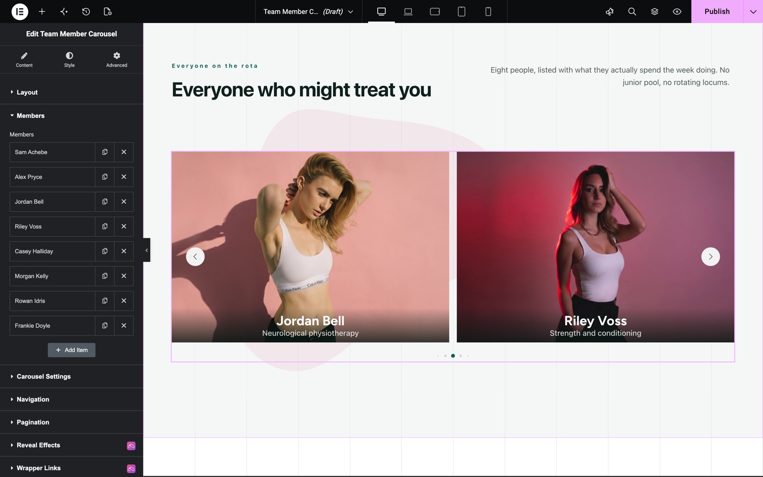Viewport: 763px width, 477px height.
Task: Switch to mobile device view
Action: click(x=488, y=11)
